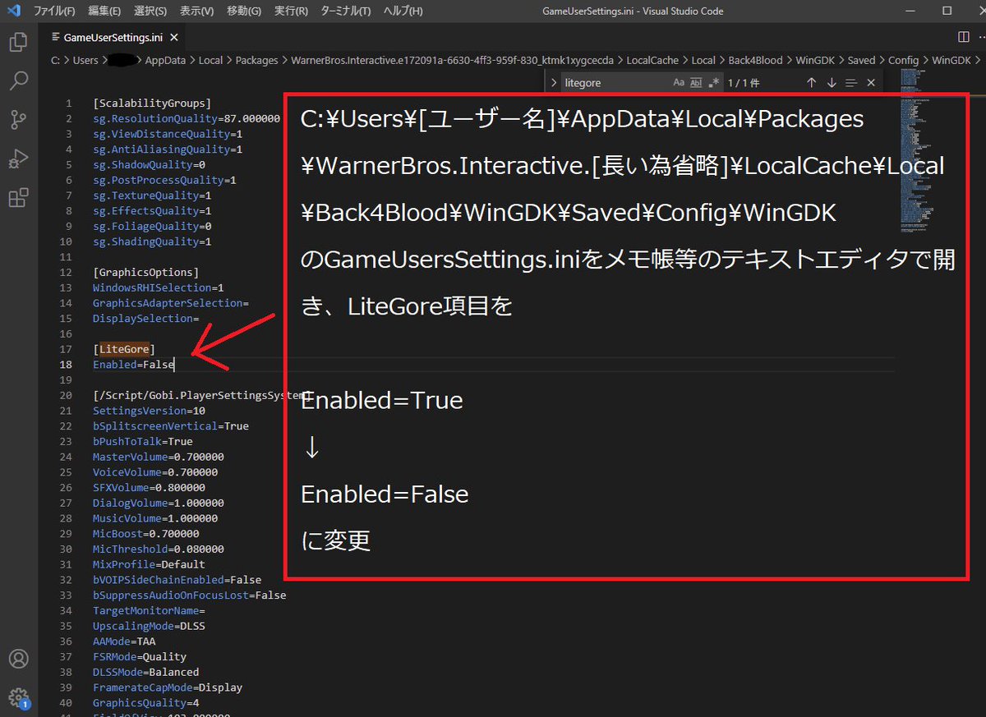Viewport: 986px width, 717px height.
Task: Click the highlighted [LiteGore] line
Action: point(124,349)
